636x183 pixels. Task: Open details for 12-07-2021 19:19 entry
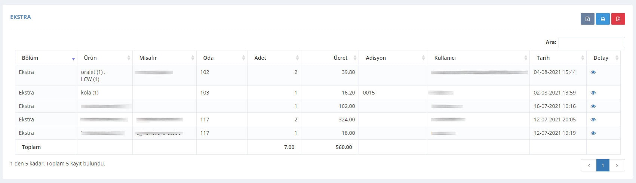[x=593, y=133]
